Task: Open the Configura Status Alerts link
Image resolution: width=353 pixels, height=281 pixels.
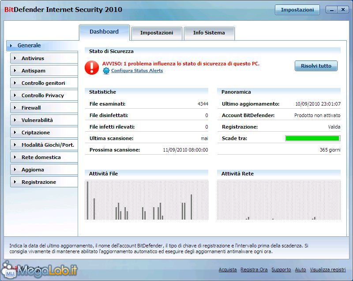Action: pos(137,71)
